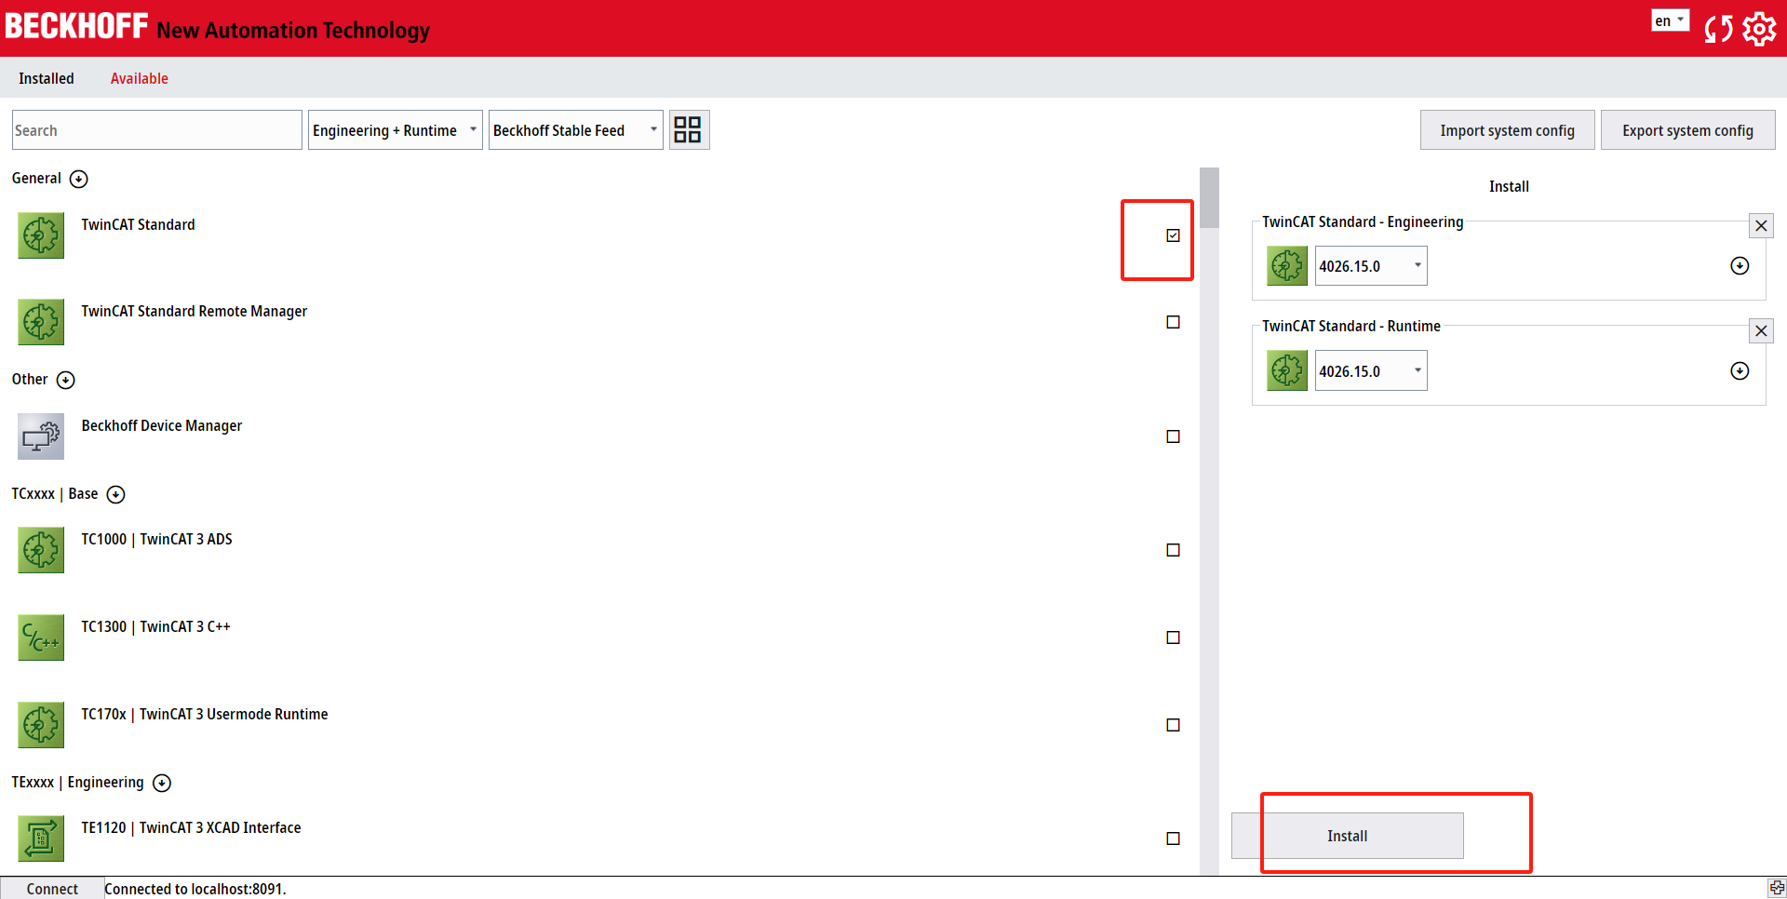Select TC1000 | TwinCAT 3 ADS name
The height and width of the screenshot is (899, 1787).
(156, 539)
